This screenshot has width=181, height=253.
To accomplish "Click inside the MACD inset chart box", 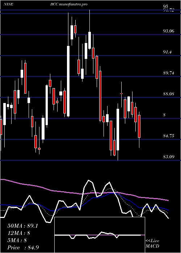I will click(100, 235).
